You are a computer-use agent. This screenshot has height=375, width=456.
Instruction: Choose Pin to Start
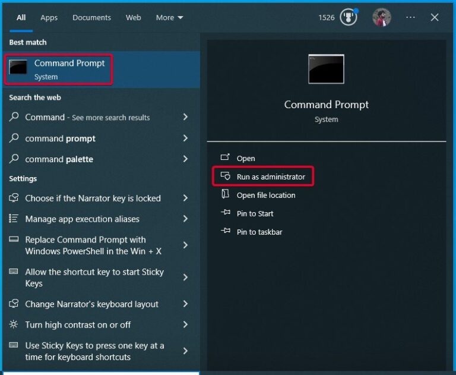(x=255, y=214)
